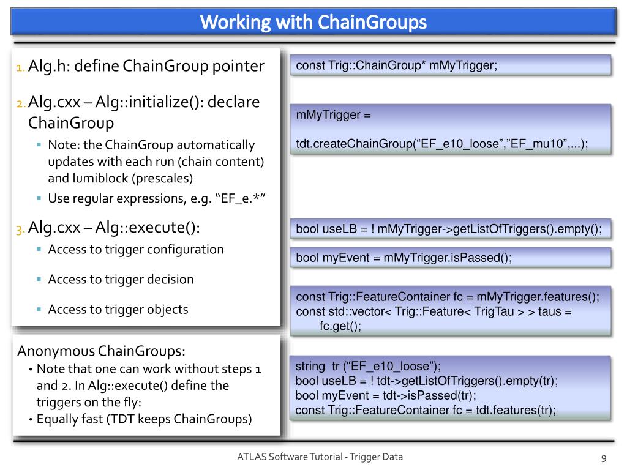The height and width of the screenshot is (470, 627).
Task: Click "const Trig::FeatureContainer fc = tdt.features(tr);"
Action: click(x=426, y=410)
